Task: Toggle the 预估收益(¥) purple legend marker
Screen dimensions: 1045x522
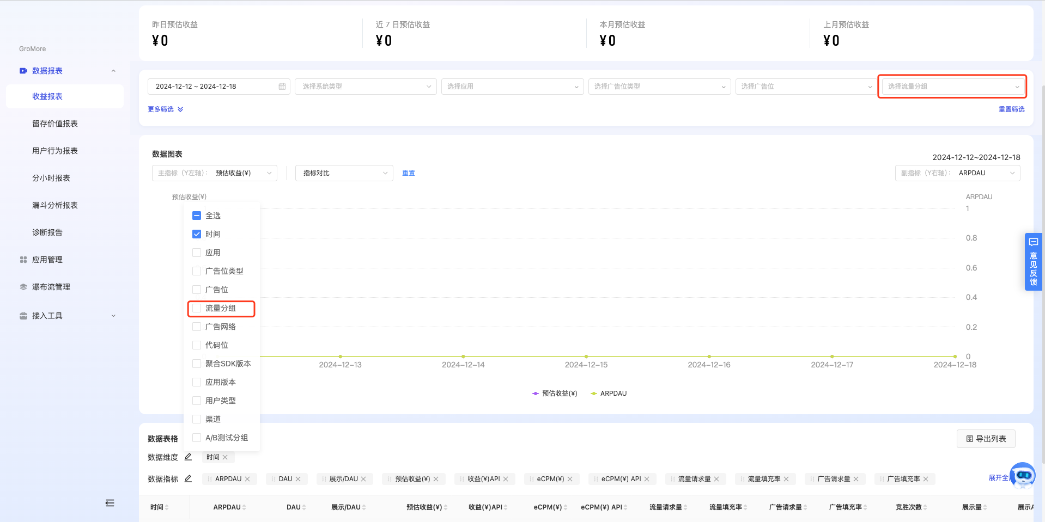Action: point(536,394)
